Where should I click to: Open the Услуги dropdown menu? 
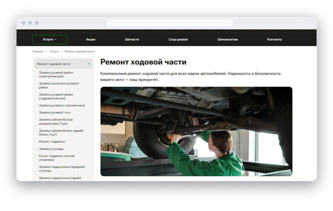50,39
